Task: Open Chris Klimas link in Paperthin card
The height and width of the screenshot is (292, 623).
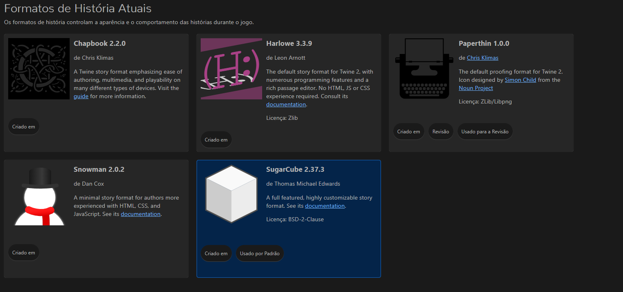Action: coord(483,58)
